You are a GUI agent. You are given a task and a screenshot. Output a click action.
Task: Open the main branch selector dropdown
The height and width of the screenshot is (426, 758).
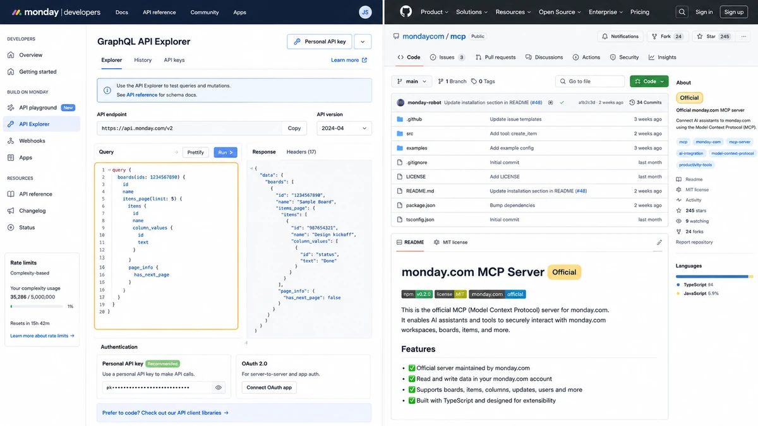pos(412,81)
